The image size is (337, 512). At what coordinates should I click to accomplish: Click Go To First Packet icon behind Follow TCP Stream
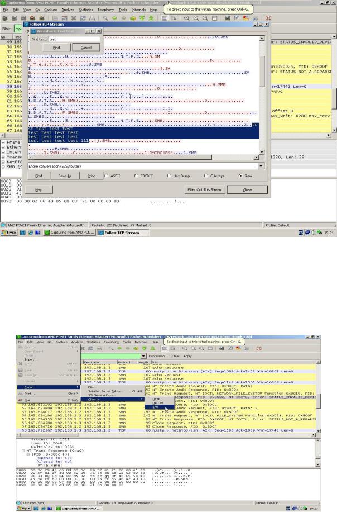pos(142,18)
